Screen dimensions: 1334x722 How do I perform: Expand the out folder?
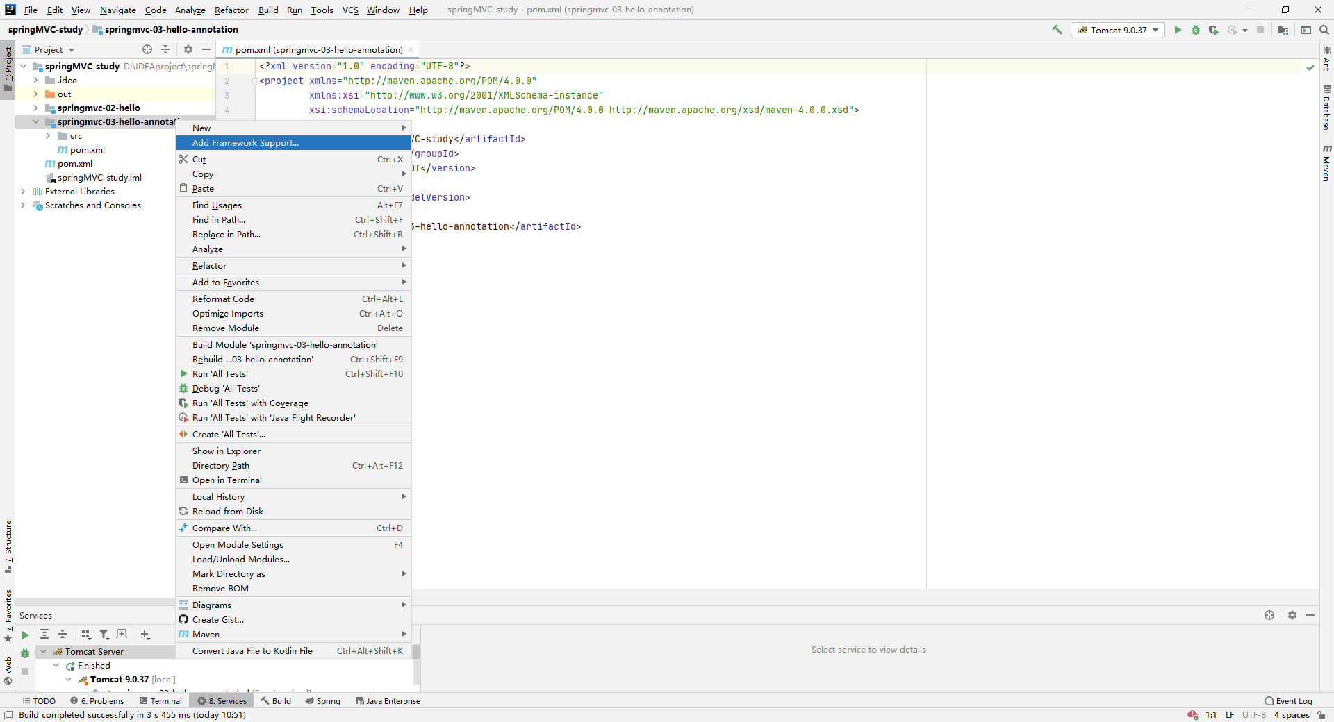[x=35, y=94]
